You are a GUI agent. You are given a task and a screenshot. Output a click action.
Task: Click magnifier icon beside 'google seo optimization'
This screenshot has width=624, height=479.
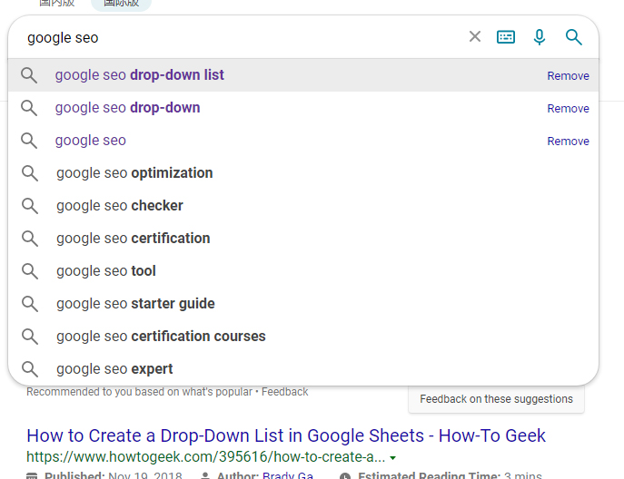tap(30, 173)
